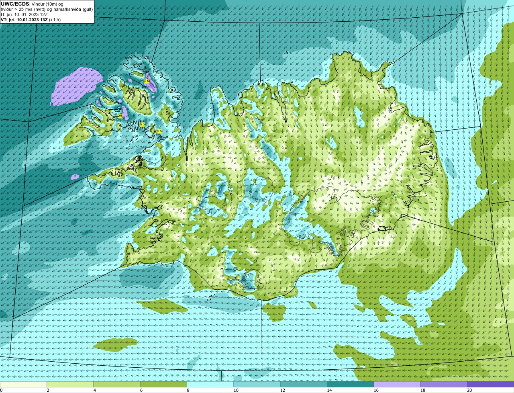Click the yellow 25 gust label nearest the southern 26
This screenshot has width=514, height=393.
point(143,125)
